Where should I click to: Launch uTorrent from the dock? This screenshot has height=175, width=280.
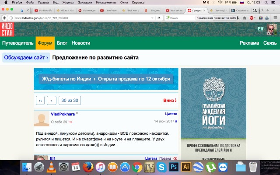pyautogui.click(x=210, y=167)
